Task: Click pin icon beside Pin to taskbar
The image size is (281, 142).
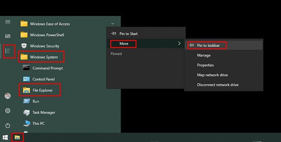Action: pyautogui.click(x=191, y=45)
